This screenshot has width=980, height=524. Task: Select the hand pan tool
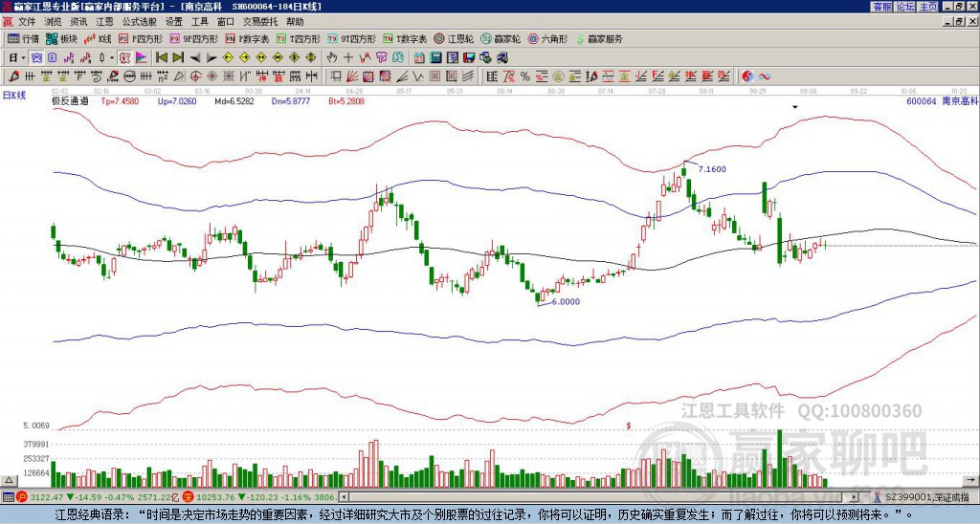pyautogui.click(x=332, y=58)
